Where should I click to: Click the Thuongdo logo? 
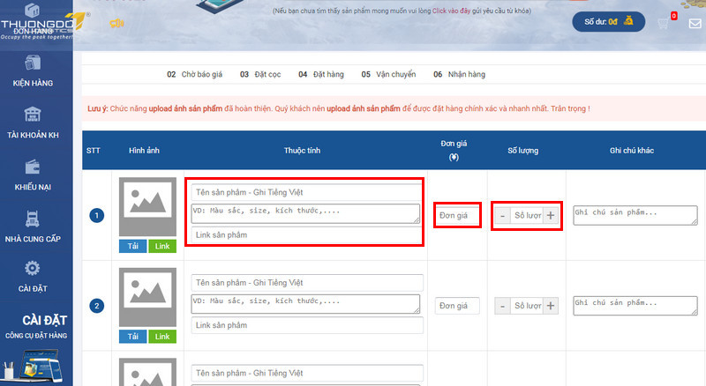tap(41, 22)
